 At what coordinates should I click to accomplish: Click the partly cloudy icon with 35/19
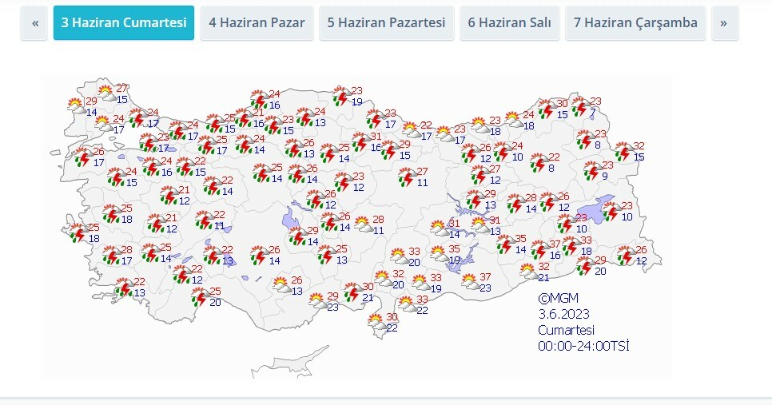pos(439,254)
